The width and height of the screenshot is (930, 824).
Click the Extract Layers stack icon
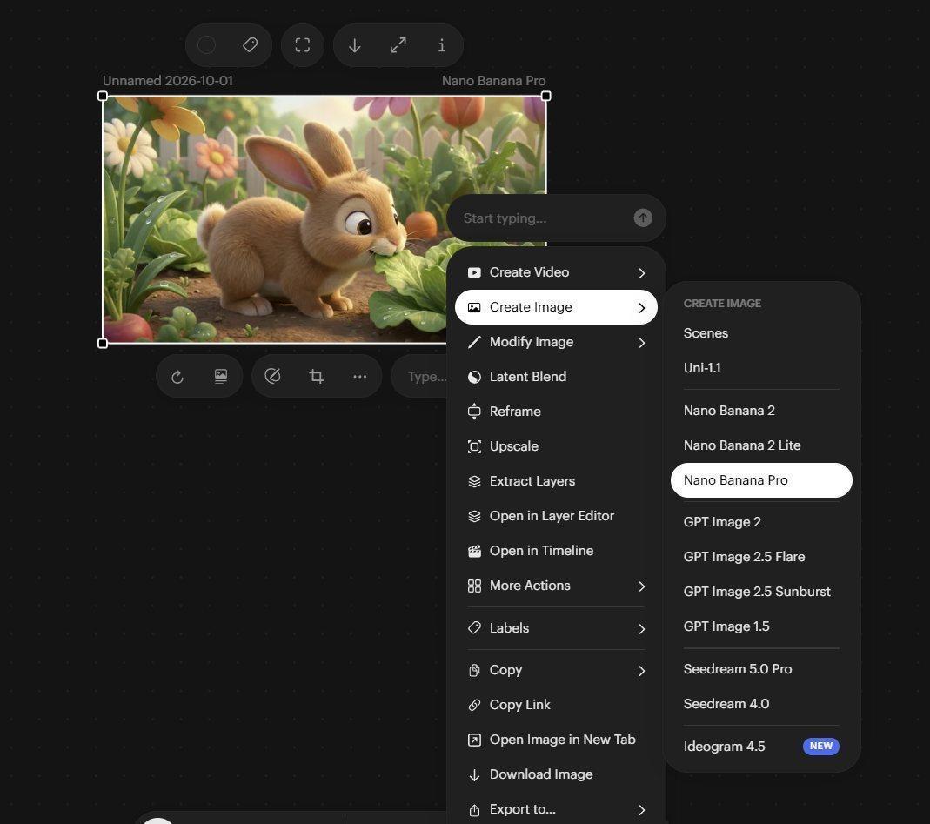click(x=474, y=481)
